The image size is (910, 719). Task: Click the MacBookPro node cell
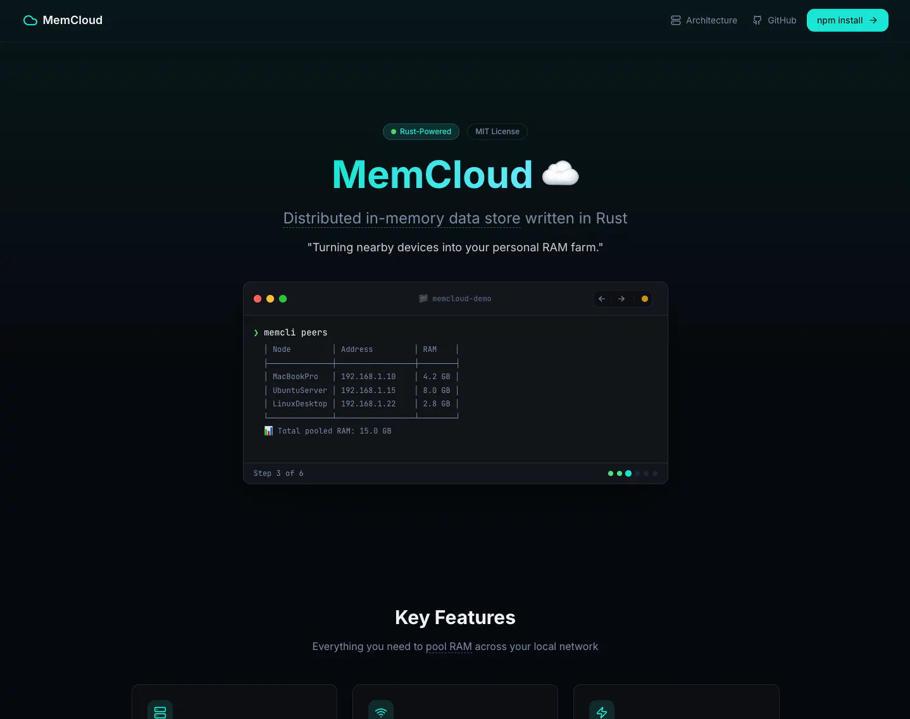click(296, 377)
